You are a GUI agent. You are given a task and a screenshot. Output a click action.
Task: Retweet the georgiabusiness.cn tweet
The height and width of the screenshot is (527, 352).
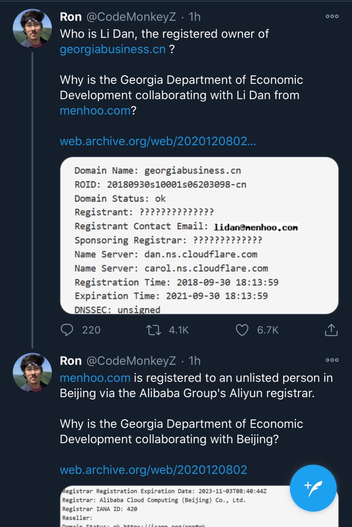click(x=154, y=330)
